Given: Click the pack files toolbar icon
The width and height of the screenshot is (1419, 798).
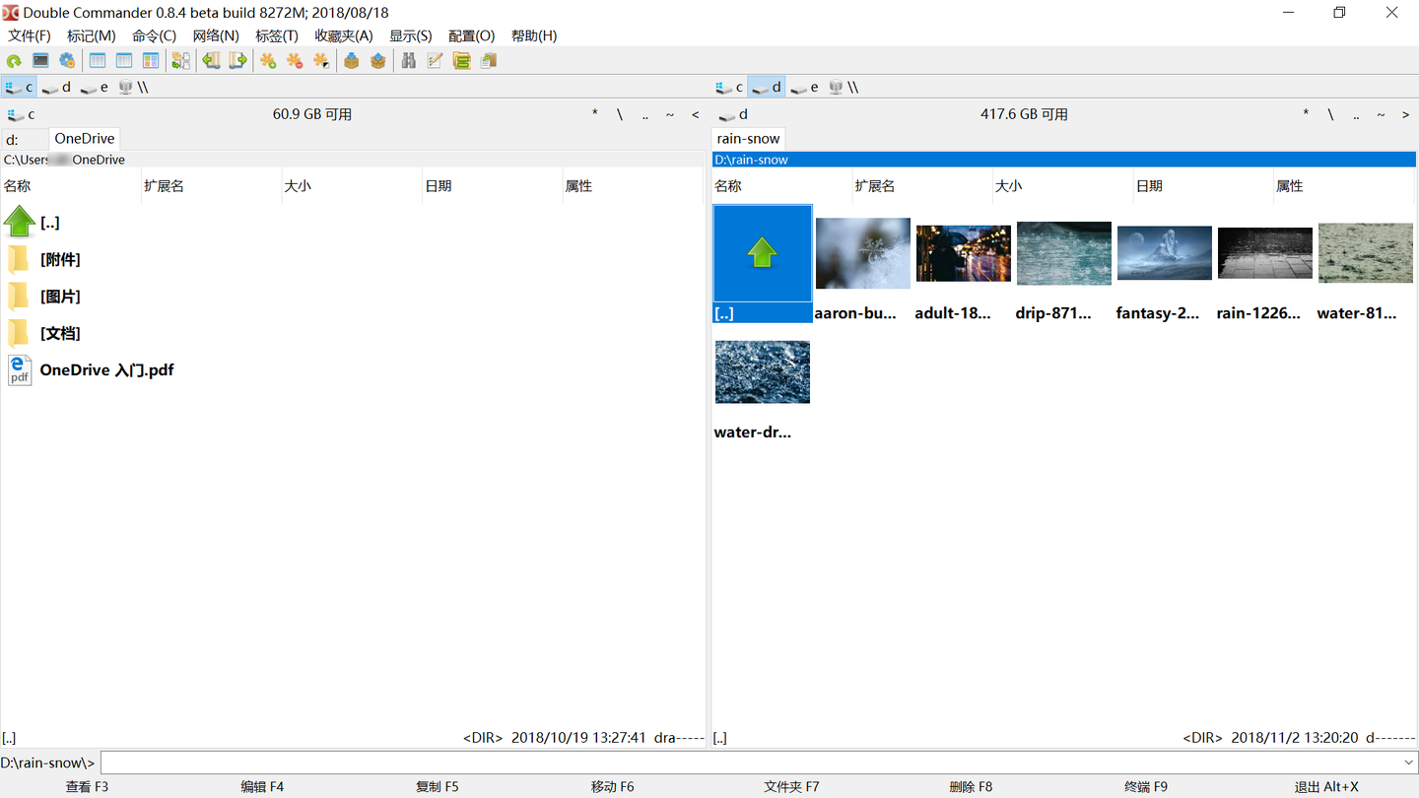Looking at the screenshot, I should [352, 61].
